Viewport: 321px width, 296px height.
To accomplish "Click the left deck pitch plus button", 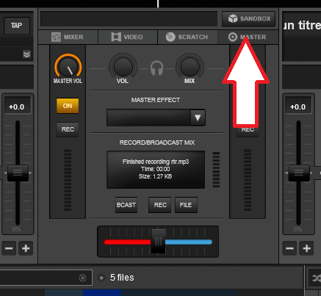I will coord(26,248).
